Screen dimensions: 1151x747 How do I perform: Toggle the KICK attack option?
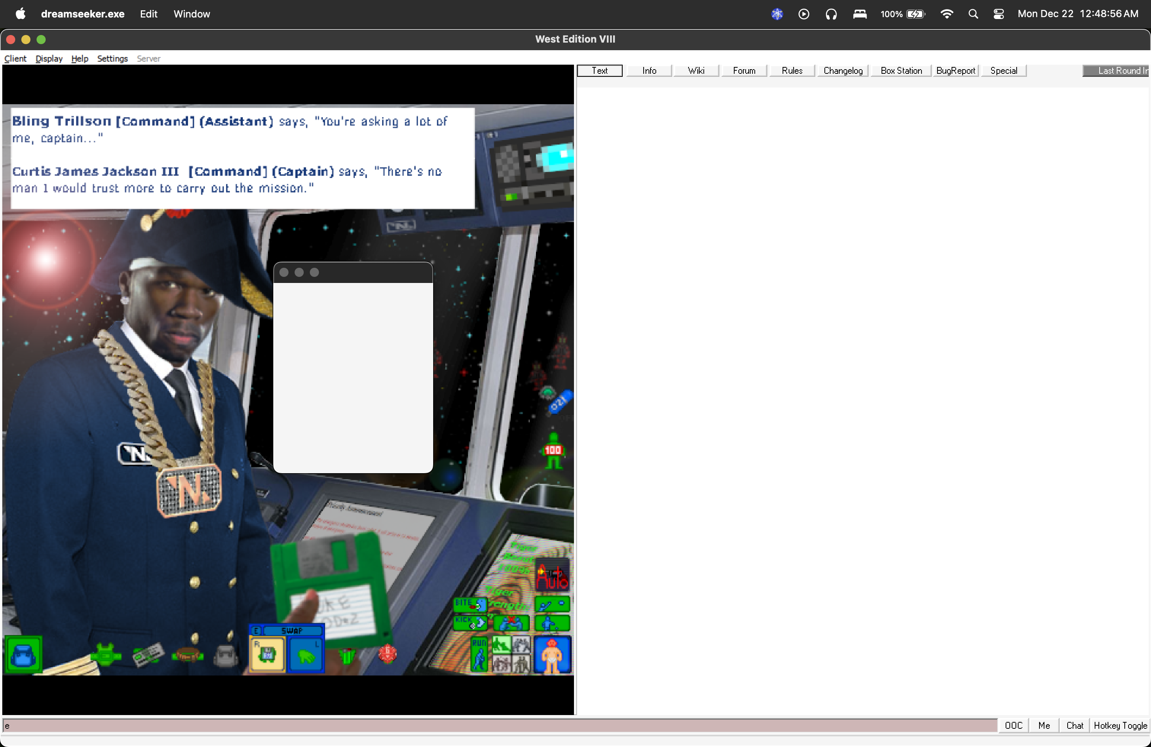[x=470, y=622]
